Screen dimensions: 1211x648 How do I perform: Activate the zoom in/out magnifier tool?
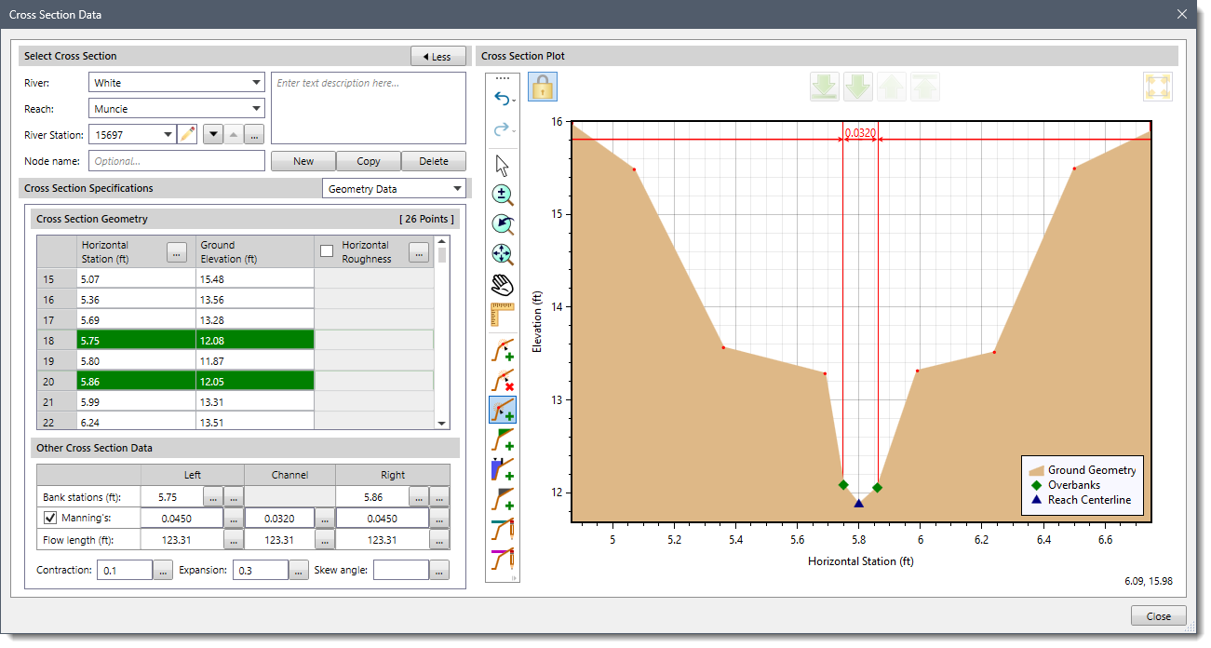click(503, 196)
